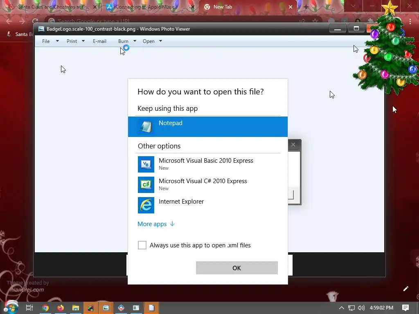Open File Explorer from the taskbar
The height and width of the screenshot is (314, 419).
point(76,308)
